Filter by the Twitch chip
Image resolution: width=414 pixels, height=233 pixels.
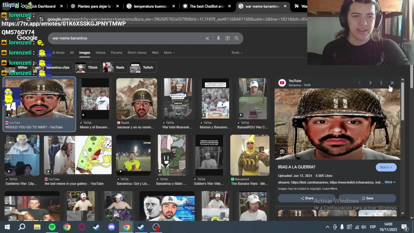pyautogui.click(x=142, y=67)
